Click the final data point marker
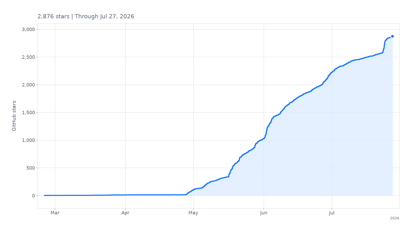Screen dimensions: 416x234 pyautogui.click(x=392, y=36)
